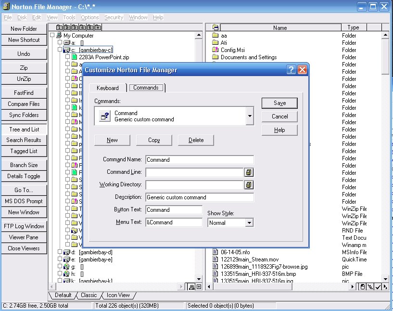Open the Commands dropdown list arrow
This screenshot has width=393, height=311.
coord(250,116)
